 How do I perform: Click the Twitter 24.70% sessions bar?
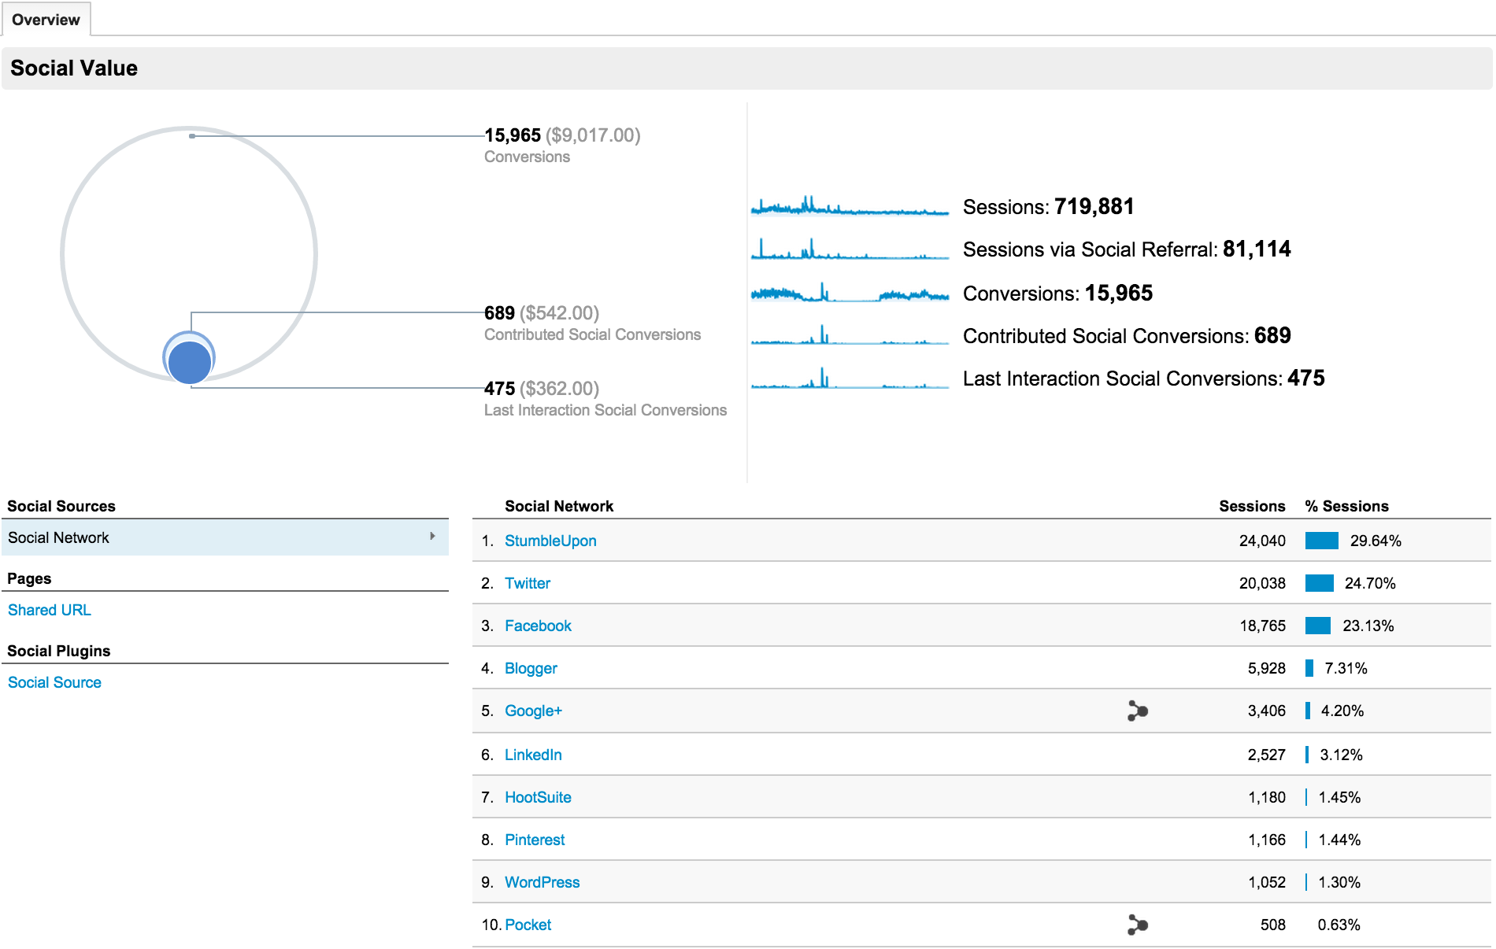pos(1319,583)
